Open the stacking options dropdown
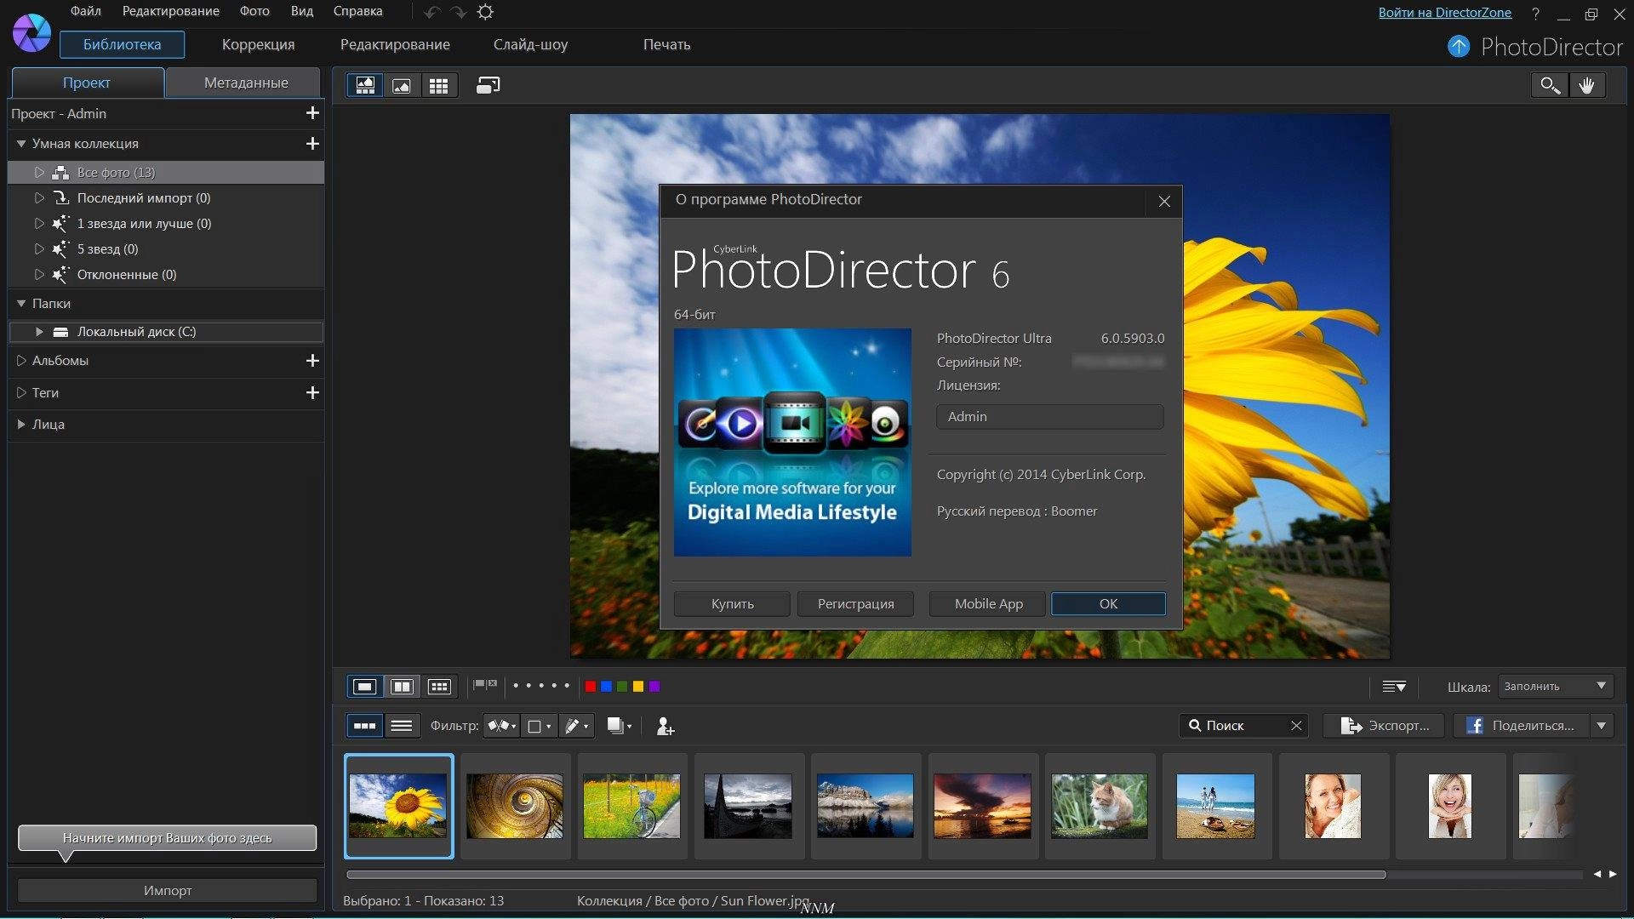Screen dimensions: 1634x919 620,726
